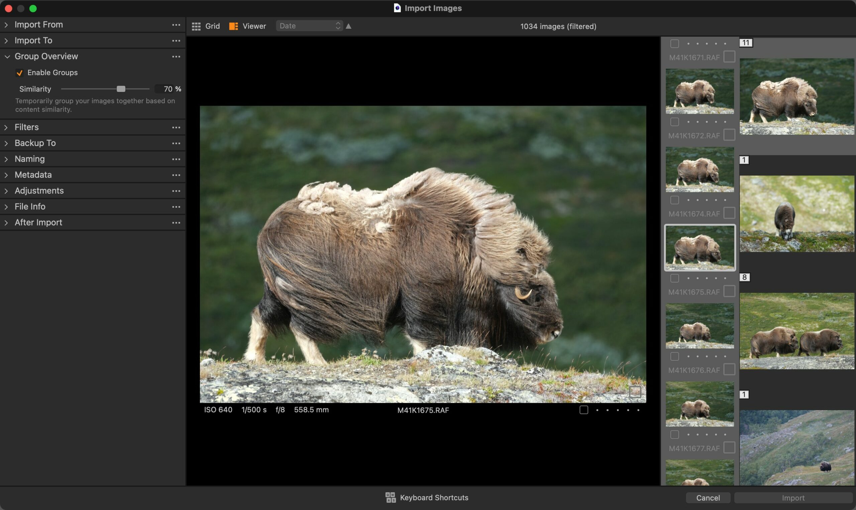Open Import From panel options
The height and width of the screenshot is (510, 856).
(176, 24)
